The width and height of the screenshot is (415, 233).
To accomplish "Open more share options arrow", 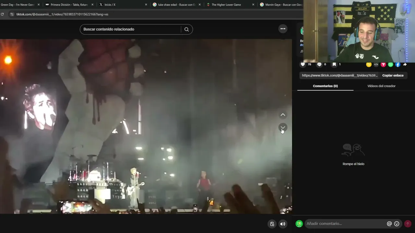I will click(405, 64).
